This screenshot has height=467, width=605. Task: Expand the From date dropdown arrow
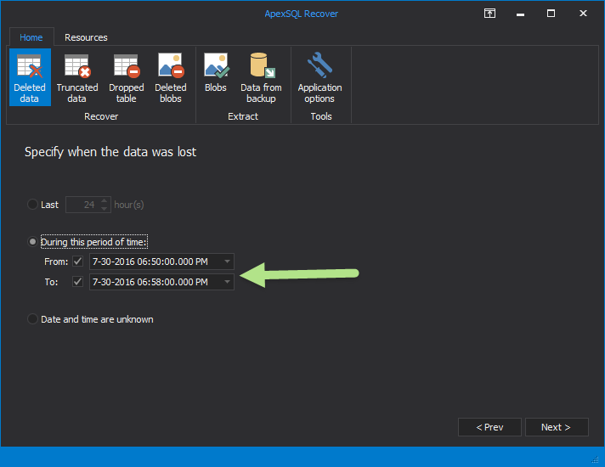227,262
